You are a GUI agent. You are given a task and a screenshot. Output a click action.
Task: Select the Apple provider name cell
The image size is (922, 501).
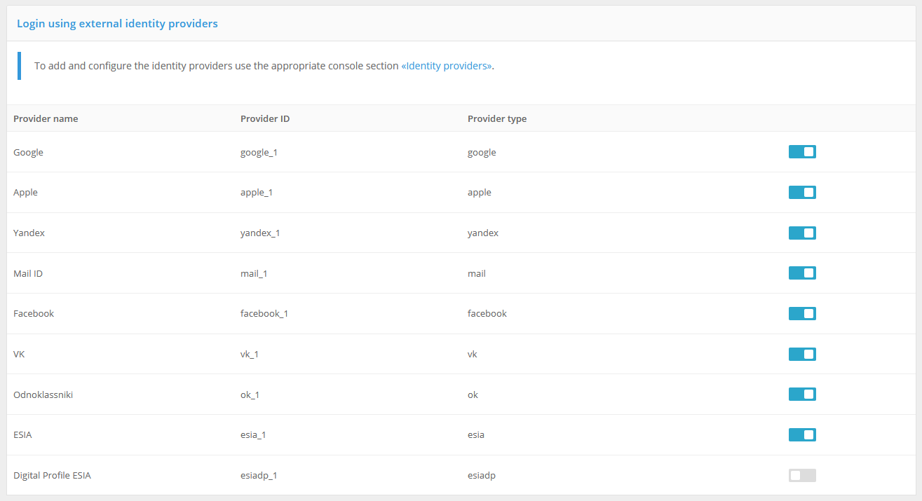click(x=25, y=192)
